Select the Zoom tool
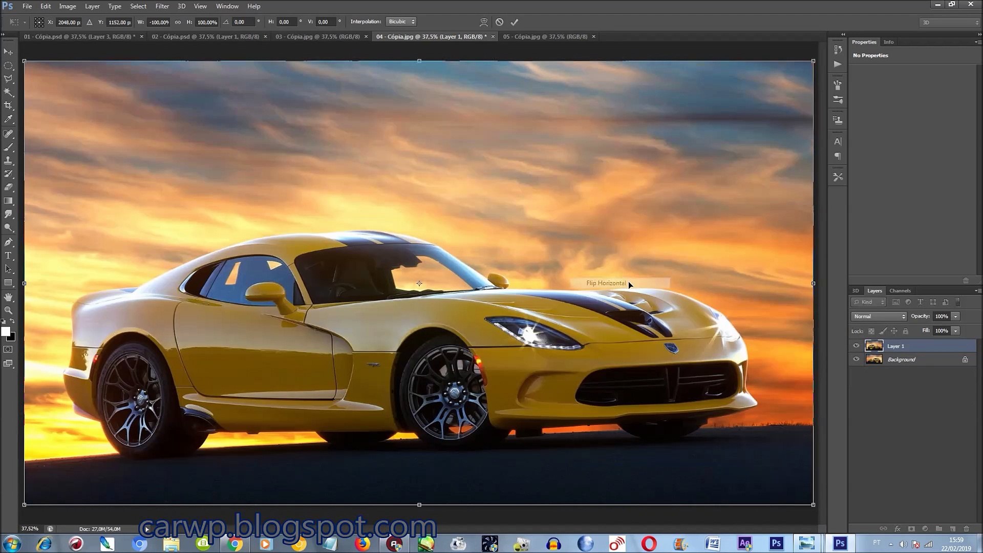 (x=8, y=310)
